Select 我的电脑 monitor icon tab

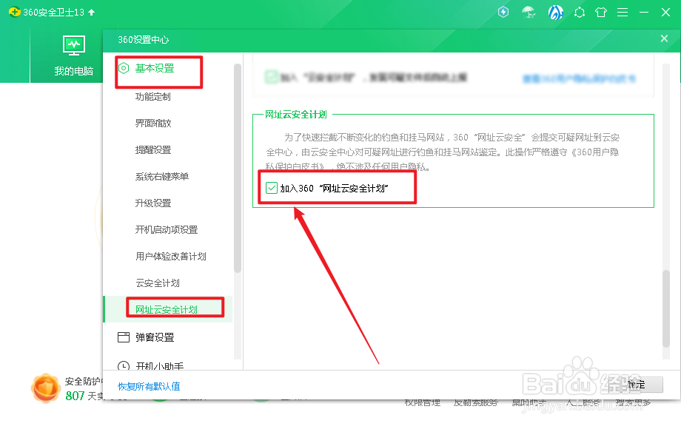(74, 55)
